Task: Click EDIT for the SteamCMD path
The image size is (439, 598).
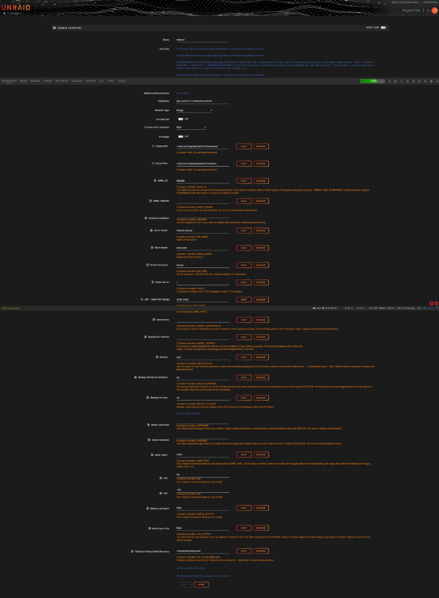Action: pyautogui.click(x=244, y=147)
